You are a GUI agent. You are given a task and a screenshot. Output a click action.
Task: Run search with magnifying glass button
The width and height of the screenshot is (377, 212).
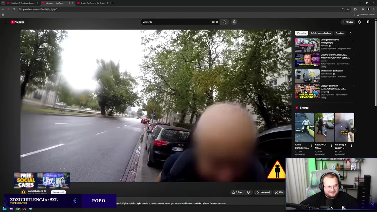224,22
